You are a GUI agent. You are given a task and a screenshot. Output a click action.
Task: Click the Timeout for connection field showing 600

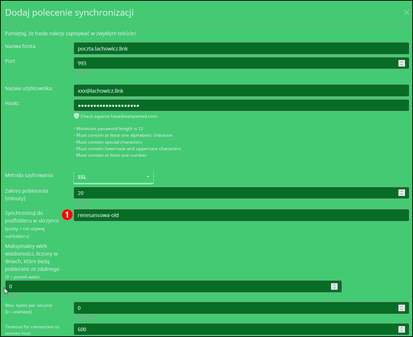pos(233,329)
